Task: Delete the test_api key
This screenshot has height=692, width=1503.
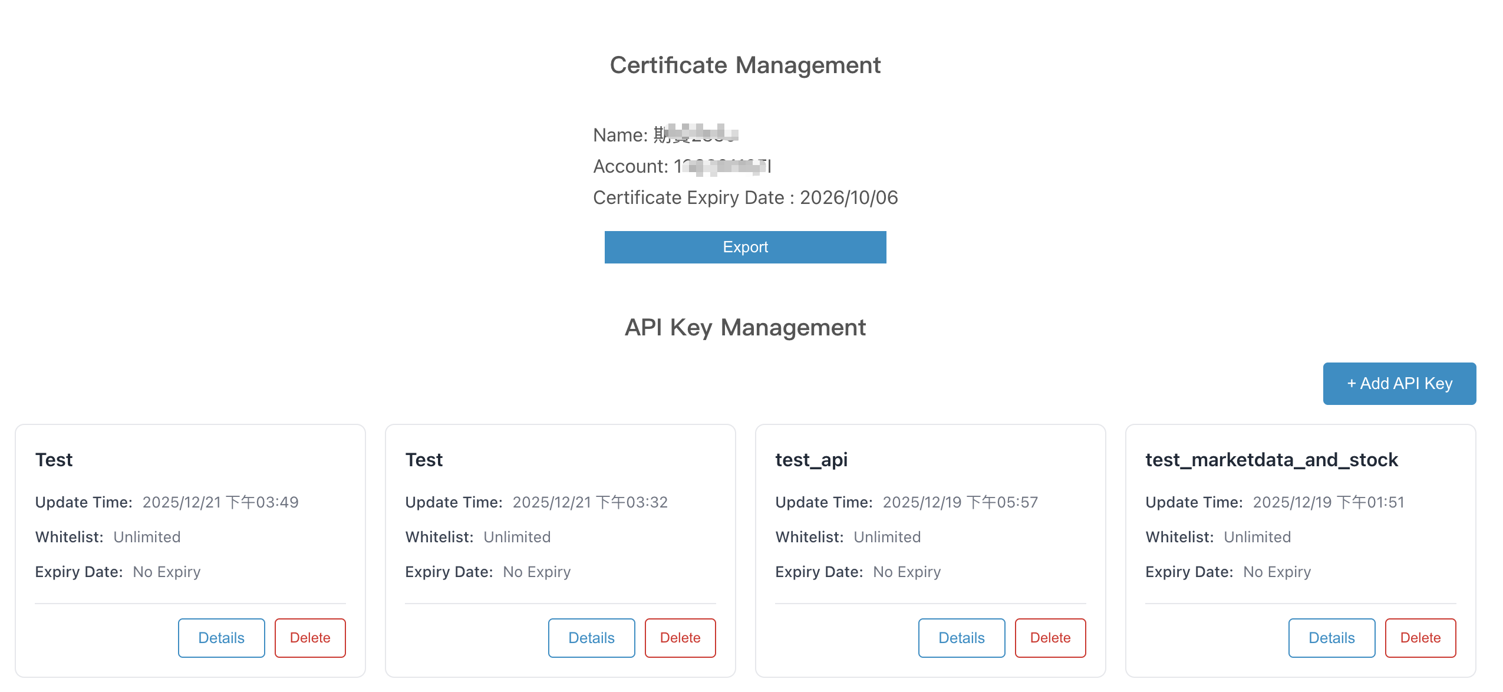Action: click(1050, 637)
